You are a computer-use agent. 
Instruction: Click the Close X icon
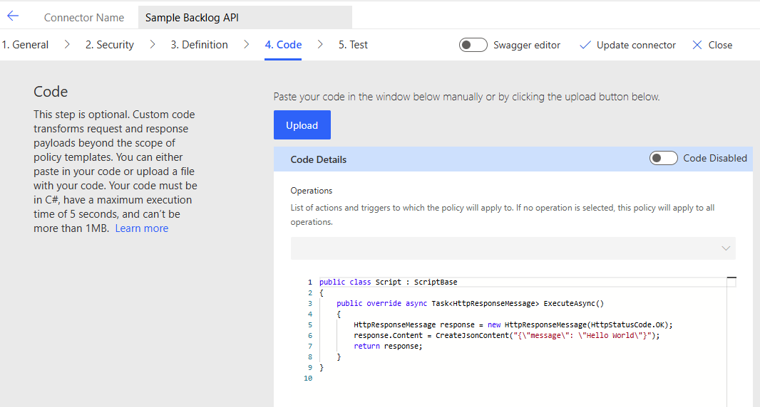point(697,45)
